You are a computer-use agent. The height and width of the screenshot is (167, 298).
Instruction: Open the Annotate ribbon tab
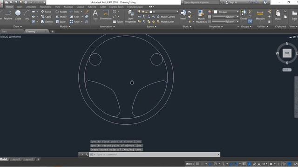pos(31,7)
